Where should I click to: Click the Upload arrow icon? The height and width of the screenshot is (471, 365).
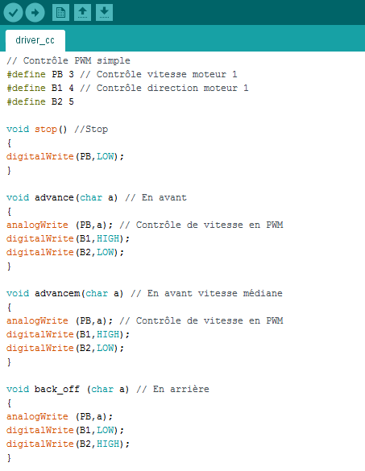coord(35,13)
